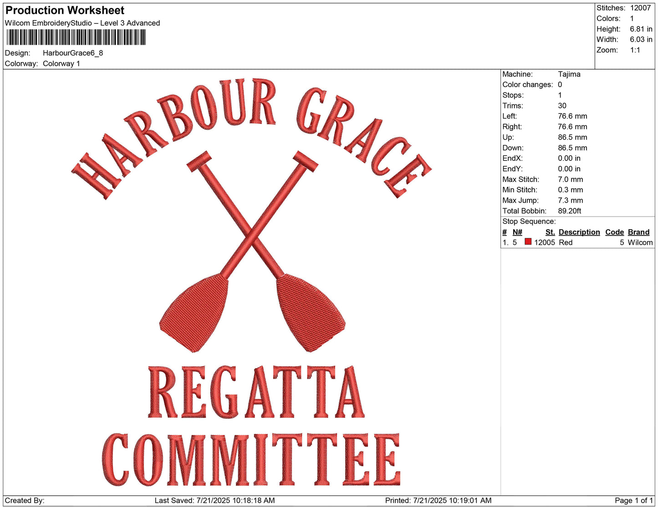Click the 'Red' description in stop row
This screenshot has width=658, height=507.
tap(566, 242)
